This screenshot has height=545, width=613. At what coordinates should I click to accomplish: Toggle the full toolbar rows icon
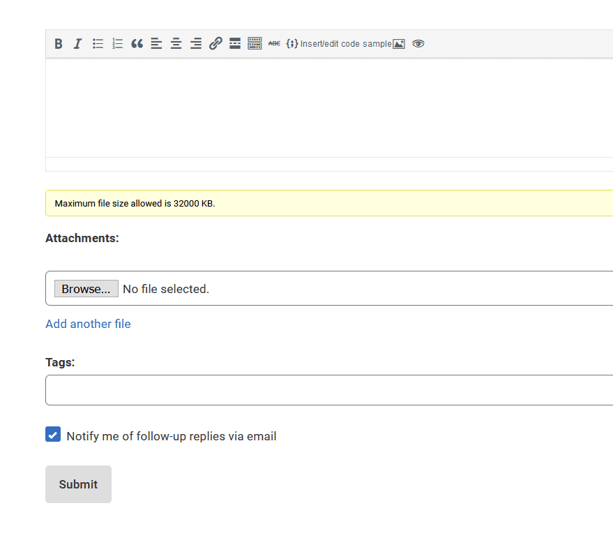(255, 44)
